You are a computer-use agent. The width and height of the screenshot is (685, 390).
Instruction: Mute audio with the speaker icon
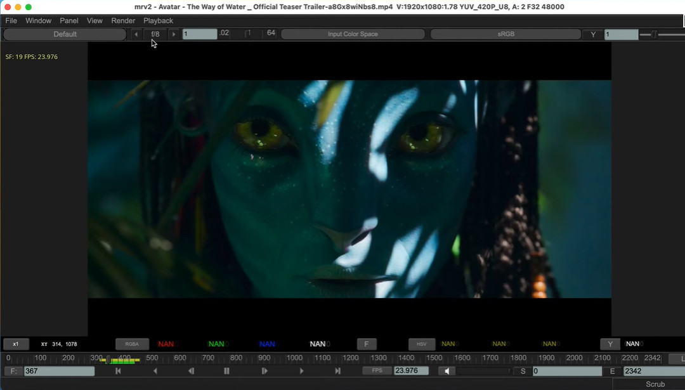[447, 371]
